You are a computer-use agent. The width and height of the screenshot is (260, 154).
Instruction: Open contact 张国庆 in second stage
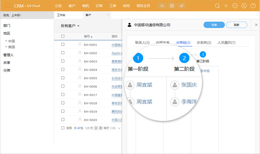pyautogui.click(x=189, y=85)
